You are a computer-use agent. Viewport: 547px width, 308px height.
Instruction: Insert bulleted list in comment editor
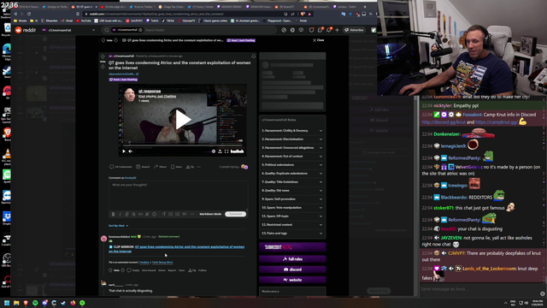(171, 214)
